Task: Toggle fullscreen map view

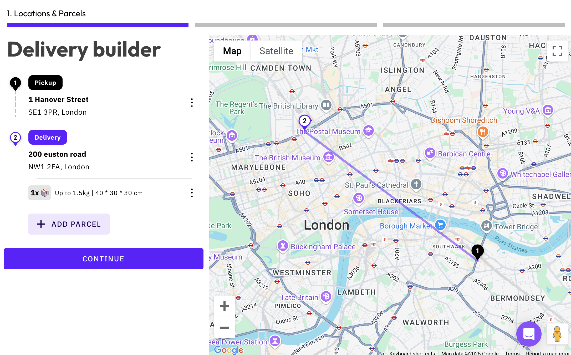Action: pyautogui.click(x=557, y=51)
